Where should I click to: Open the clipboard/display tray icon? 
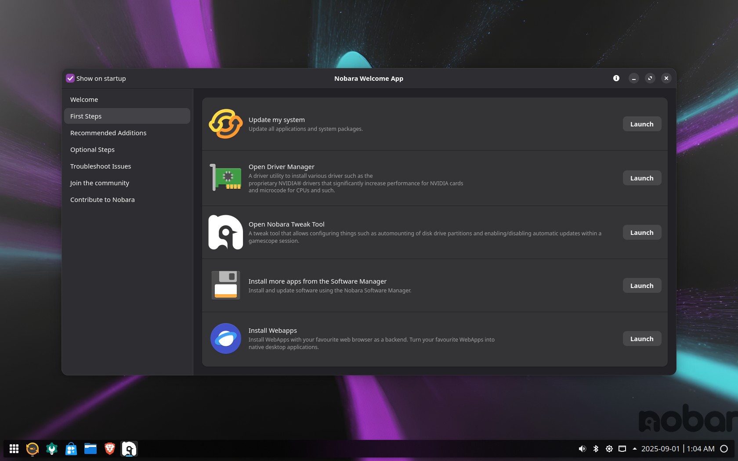click(622, 449)
